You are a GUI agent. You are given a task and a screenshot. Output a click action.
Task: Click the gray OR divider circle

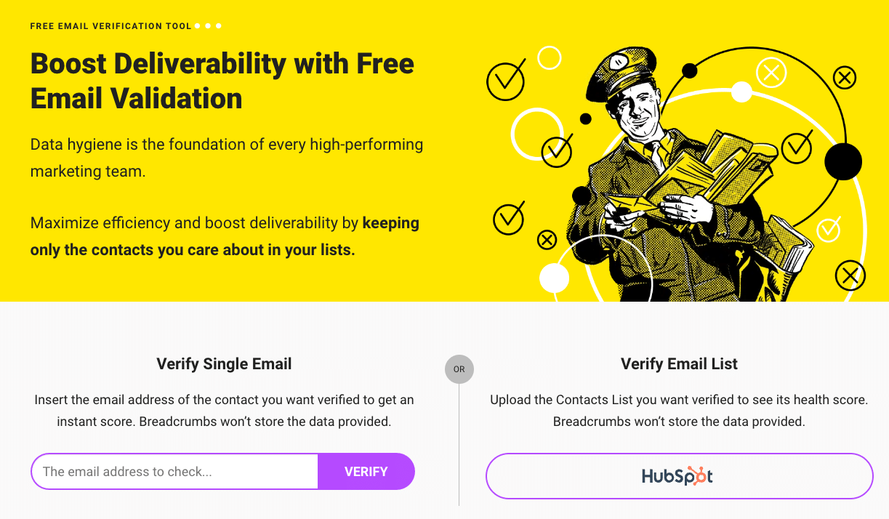(459, 369)
